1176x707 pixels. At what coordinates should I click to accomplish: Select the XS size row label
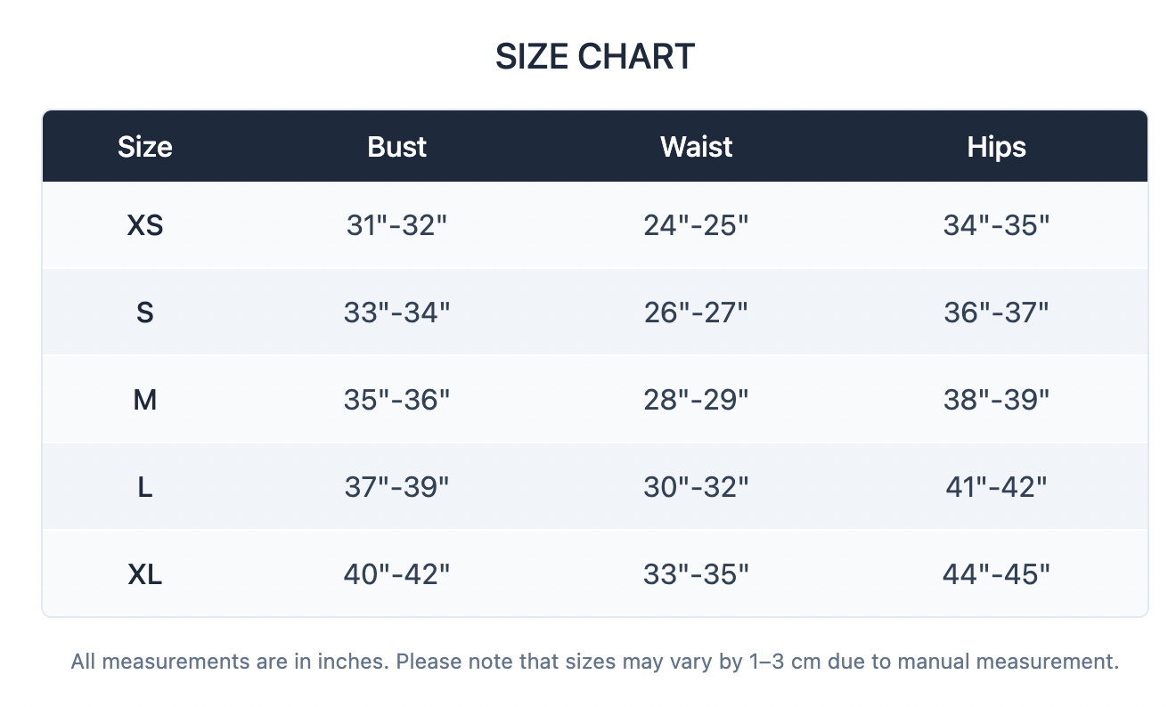[145, 226]
